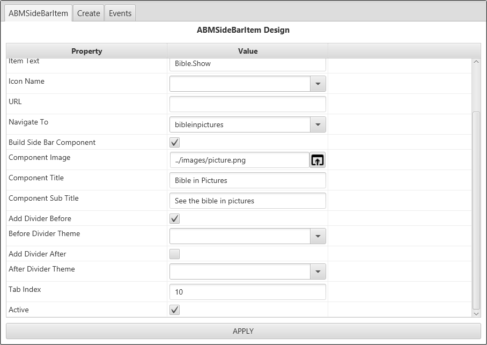This screenshot has height=345, width=487.
Task: Click the Value column header
Action: [x=248, y=51]
